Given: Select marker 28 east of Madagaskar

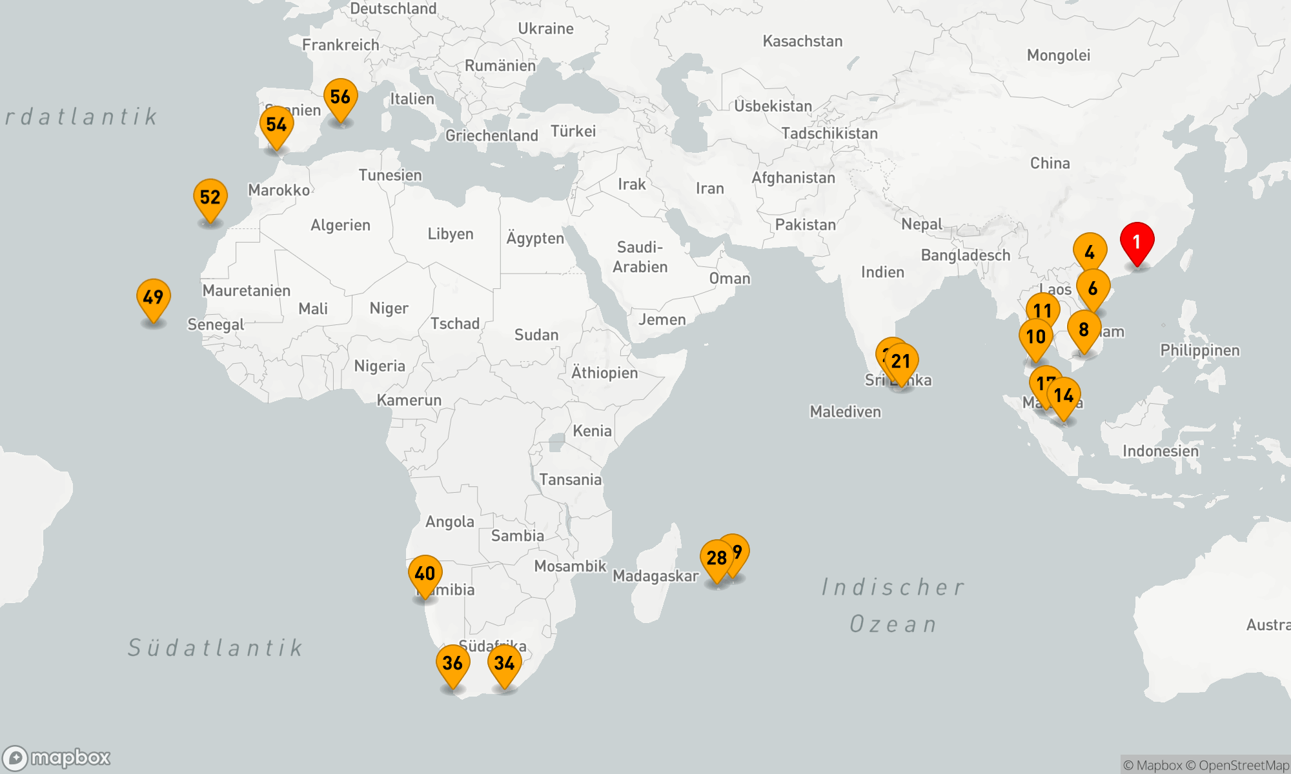Looking at the screenshot, I should 715,559.
